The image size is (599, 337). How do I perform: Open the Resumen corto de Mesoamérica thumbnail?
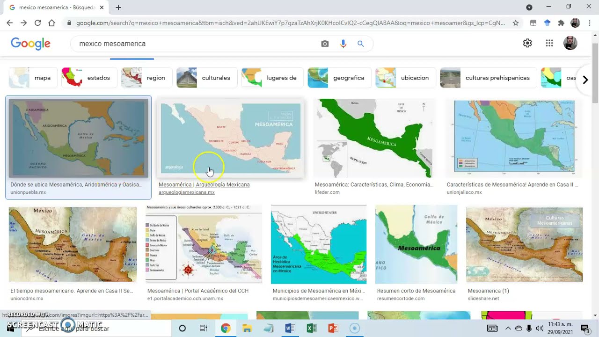click(416, 244)
